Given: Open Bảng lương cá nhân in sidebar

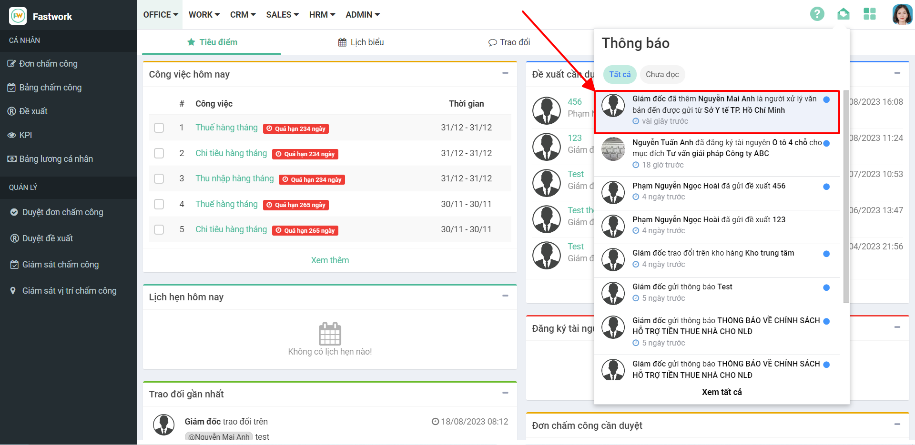Looking at the screenshot, I should [x=56, y=159].
